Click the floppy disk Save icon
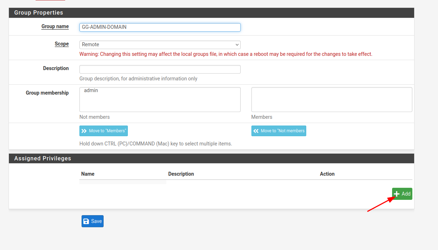The image size is (438, 250). pyautogui.click(x=86, y=221)
